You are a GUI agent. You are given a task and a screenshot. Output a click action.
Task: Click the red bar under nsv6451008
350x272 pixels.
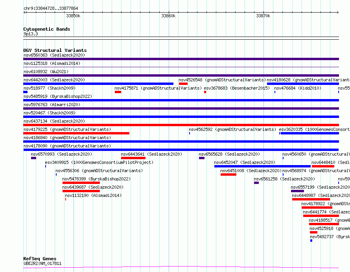(x=228, y=175)
